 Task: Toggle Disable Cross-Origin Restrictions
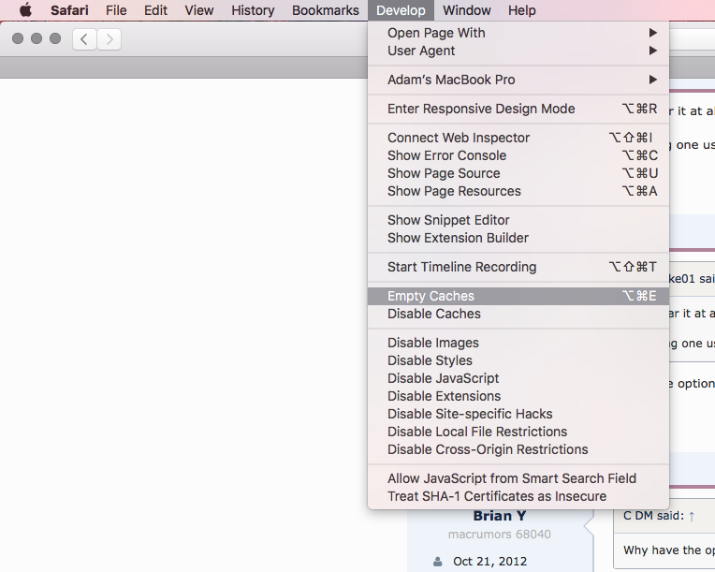point(518,449)
